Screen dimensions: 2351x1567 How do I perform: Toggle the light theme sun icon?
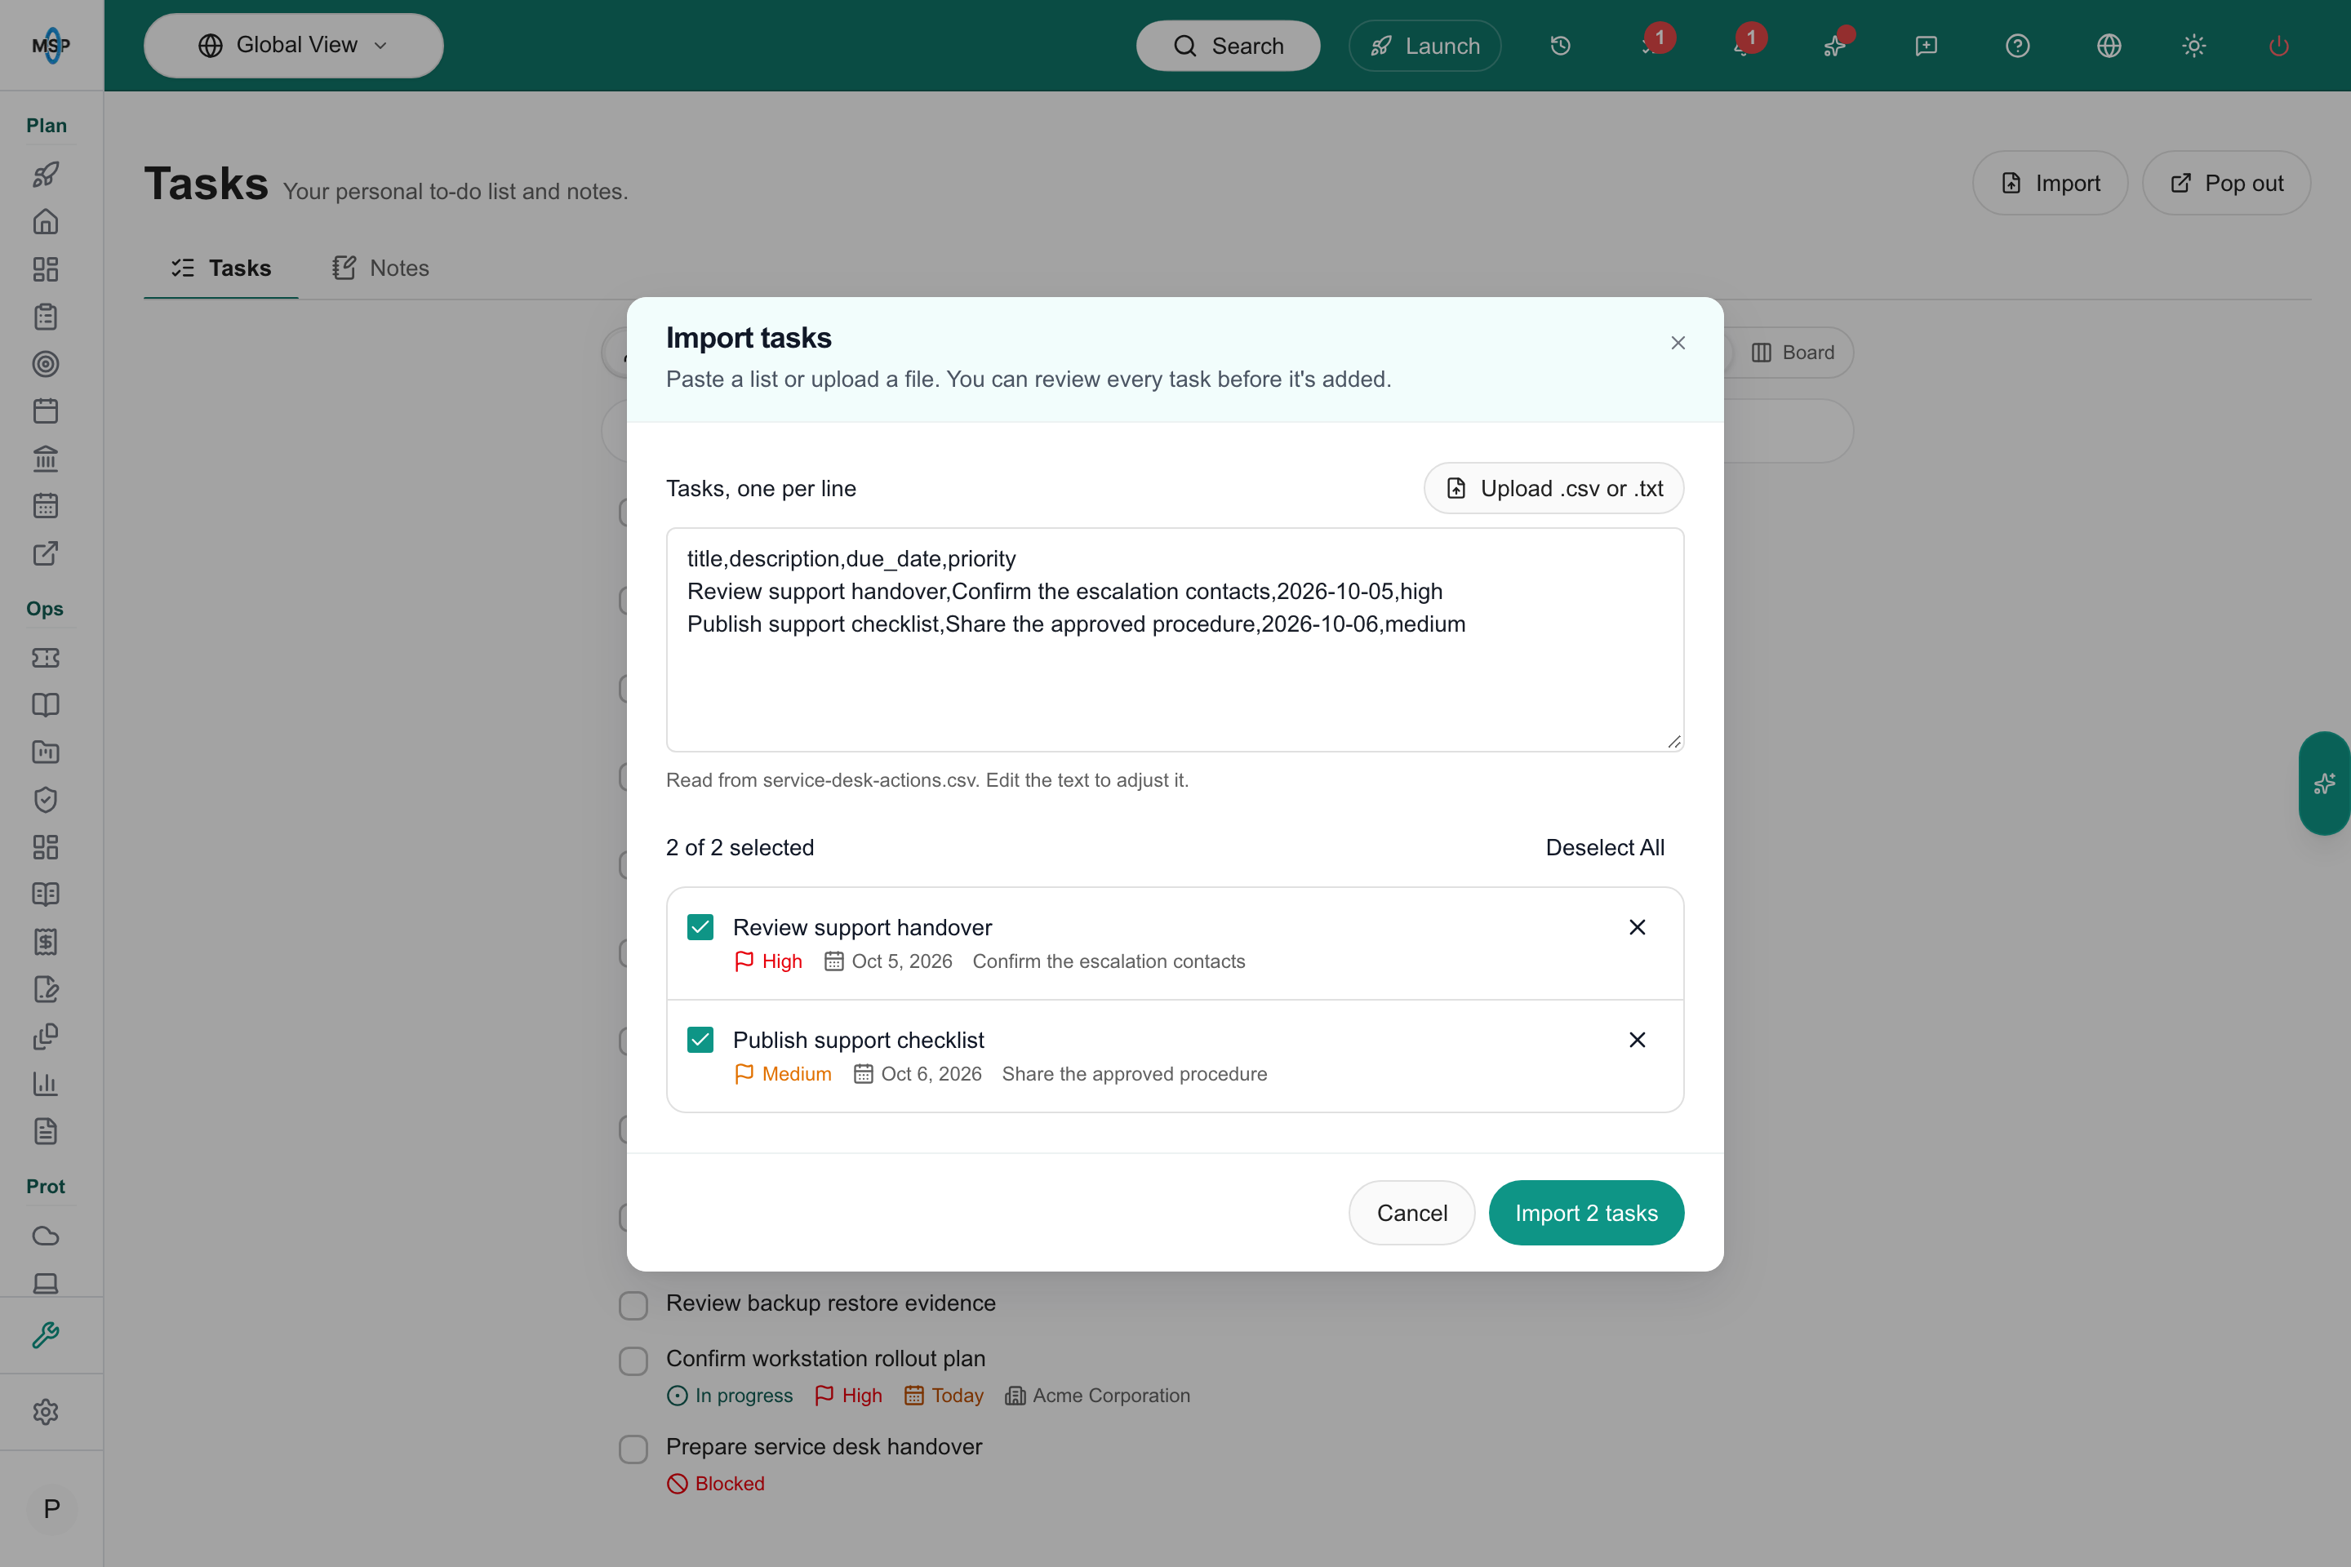pyautogui.click(x=2194, y=46)
